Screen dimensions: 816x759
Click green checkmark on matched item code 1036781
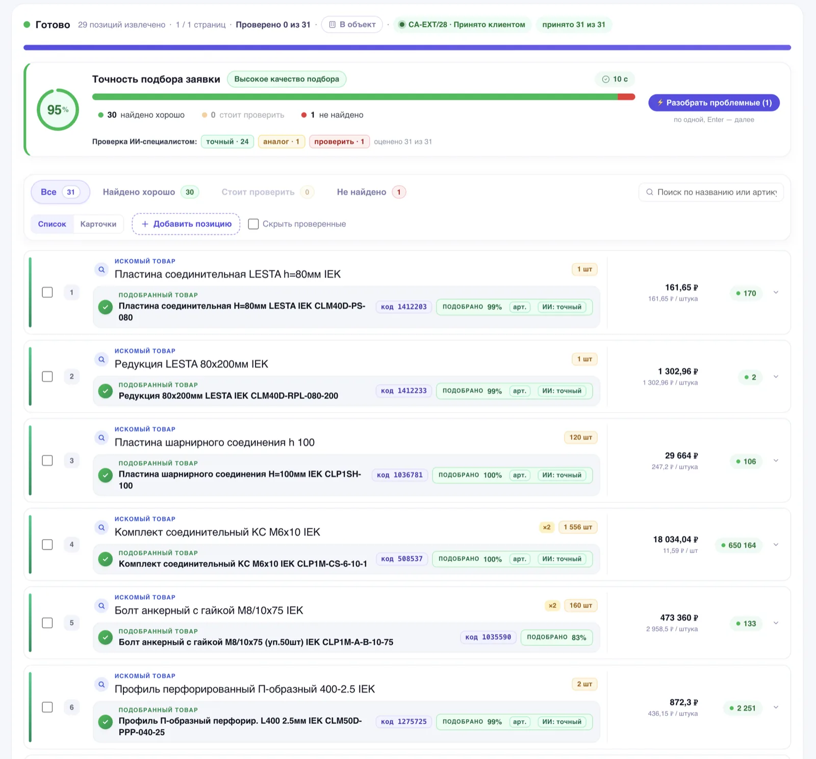pos(106,475)
